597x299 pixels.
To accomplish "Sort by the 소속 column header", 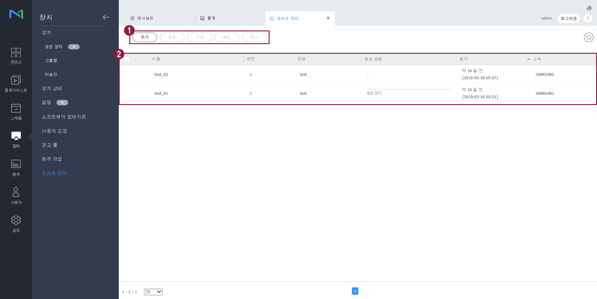I will [x=537, y=59].
